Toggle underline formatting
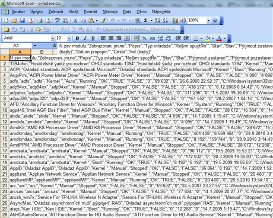 [x=93, y=38]
